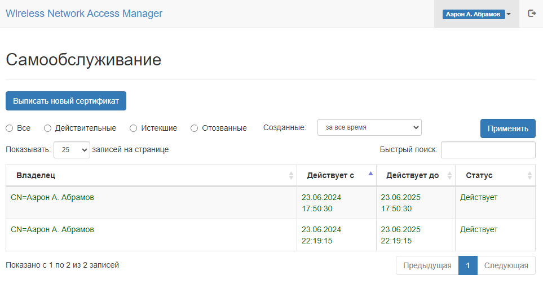This screenshot has height=284, width=543.
Task: Click Выписать новый сертификат button
Action: pyautogui.click(x=66, y=101)
